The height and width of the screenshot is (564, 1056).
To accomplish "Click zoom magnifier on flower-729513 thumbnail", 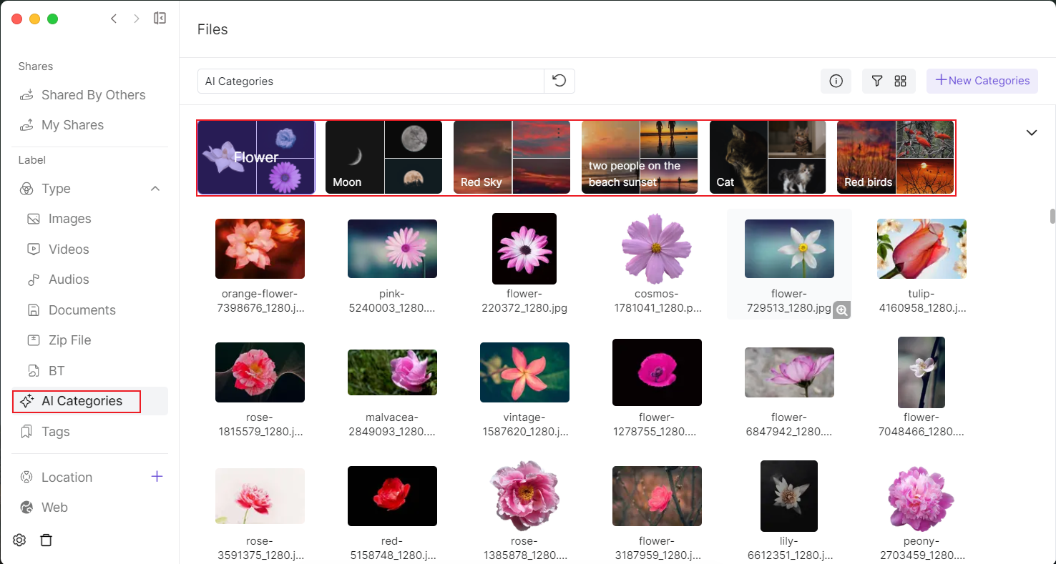I will (841, 310).
